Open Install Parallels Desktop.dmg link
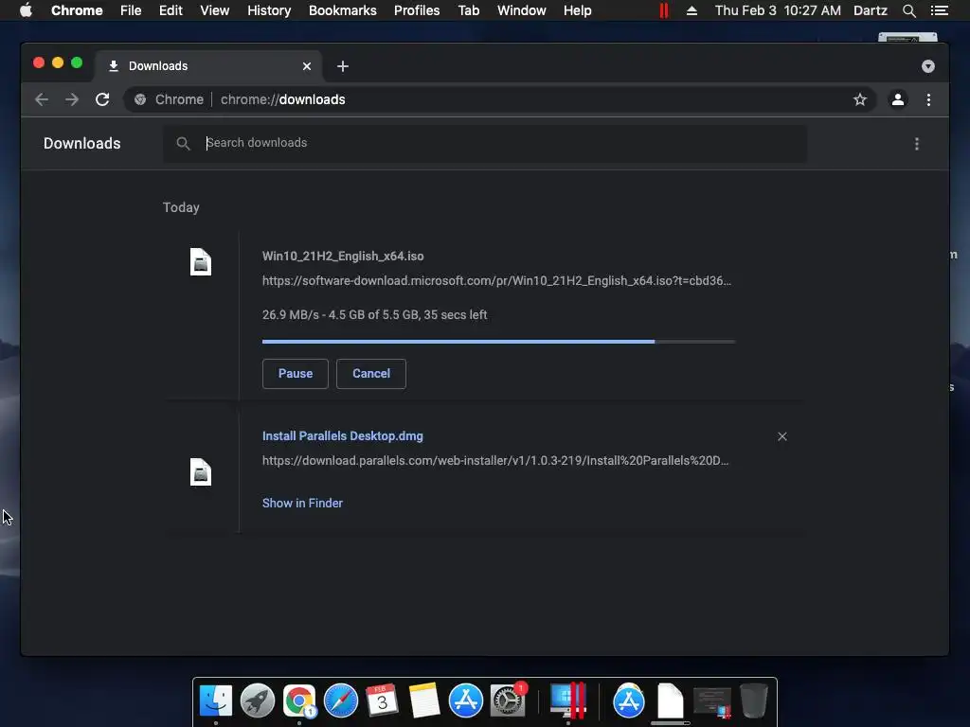Screen dimensions: 970x727 click(x=343, y=435)
